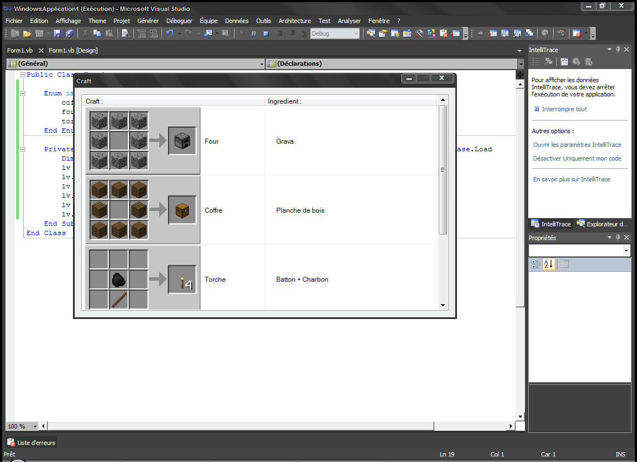This screenshot has width=637, height=462.
Task: Select the Four furnace recipe thumbnail
Action: (143, 141)
